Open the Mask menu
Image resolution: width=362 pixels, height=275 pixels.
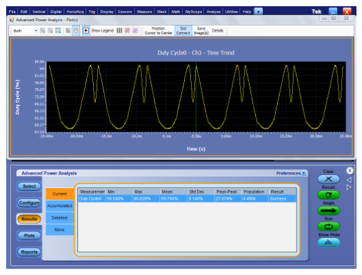coord(161,12)
